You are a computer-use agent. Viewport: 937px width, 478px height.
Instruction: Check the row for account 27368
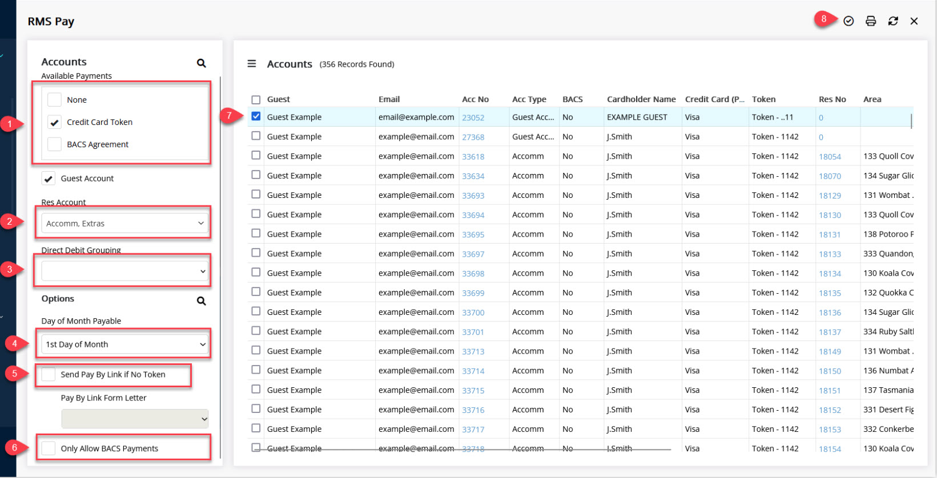[256, 136]
